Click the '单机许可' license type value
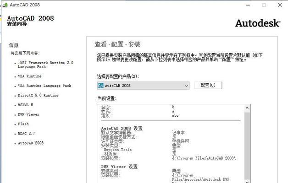The width and height of the screenshot is (288, 183). 180,141
